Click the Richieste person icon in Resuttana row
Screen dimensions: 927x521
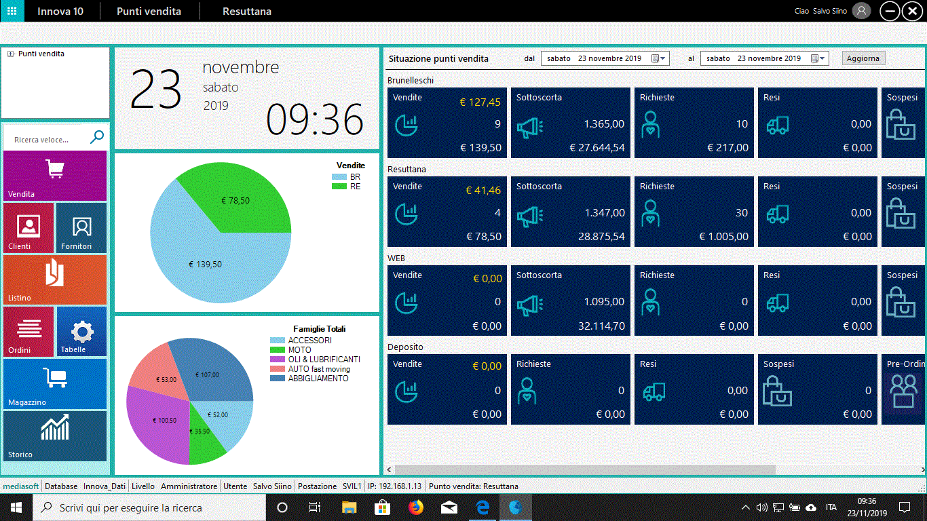[x=650, y=213]
